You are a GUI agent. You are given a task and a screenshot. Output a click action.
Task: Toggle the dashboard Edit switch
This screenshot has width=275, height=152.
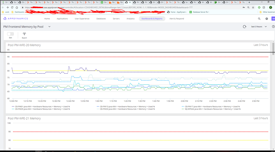click(10, 34)
